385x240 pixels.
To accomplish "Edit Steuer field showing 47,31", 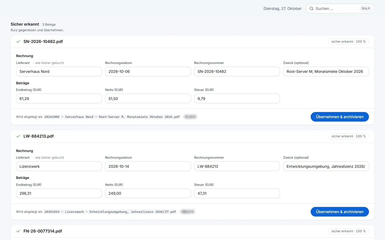I will pos(237,193).
